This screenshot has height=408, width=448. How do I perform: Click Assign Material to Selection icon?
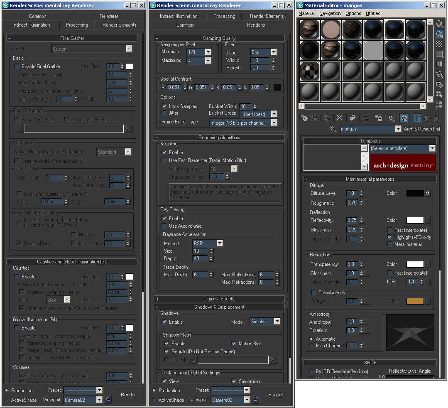click(327, 118)
